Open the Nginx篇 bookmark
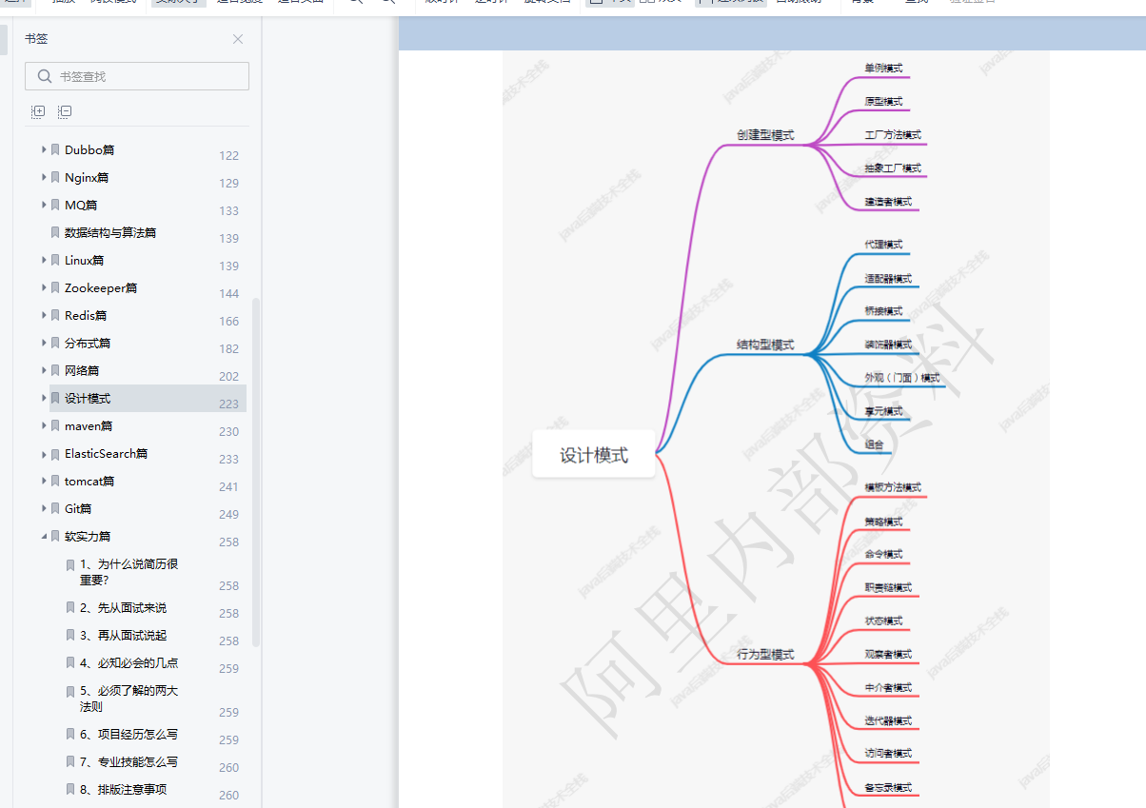 pyautogui.click(x=87, y=178)
